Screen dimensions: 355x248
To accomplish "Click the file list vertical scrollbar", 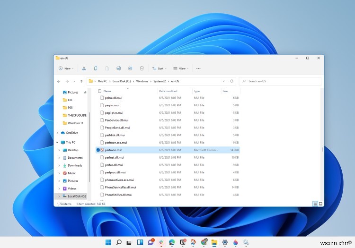I will coord(322,149).
